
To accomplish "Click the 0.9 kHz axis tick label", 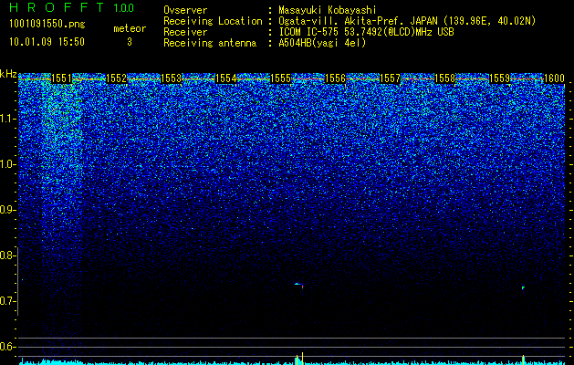I will point(7,210).
